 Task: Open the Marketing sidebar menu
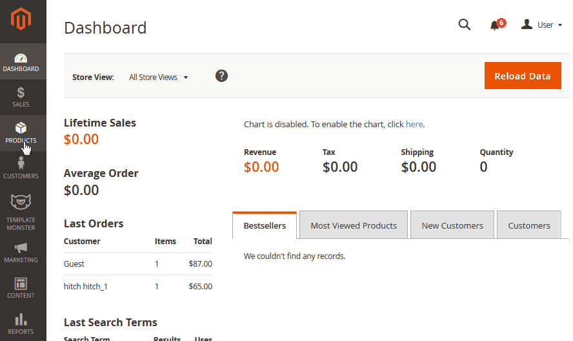tap(21, 253)
